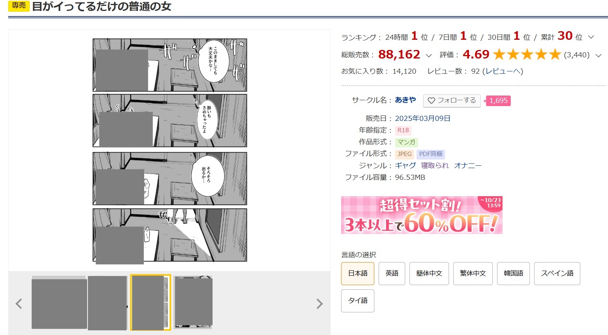Expand total sales count chevron
The height and width of the screenshot is (335, 608).
pyautogui.click(x=429, y=55)
